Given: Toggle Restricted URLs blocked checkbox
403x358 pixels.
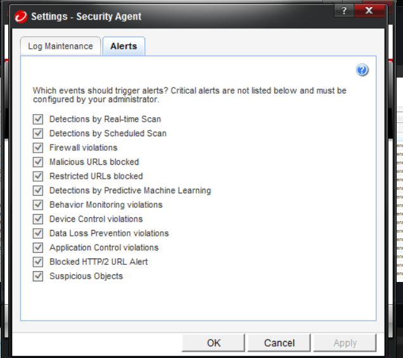Looking at the screenshot, I should pyautogui.click(x=39, y=176).
